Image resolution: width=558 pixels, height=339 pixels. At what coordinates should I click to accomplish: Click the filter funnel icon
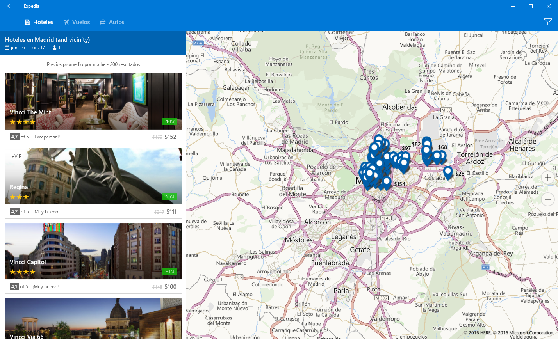(548, 22)
